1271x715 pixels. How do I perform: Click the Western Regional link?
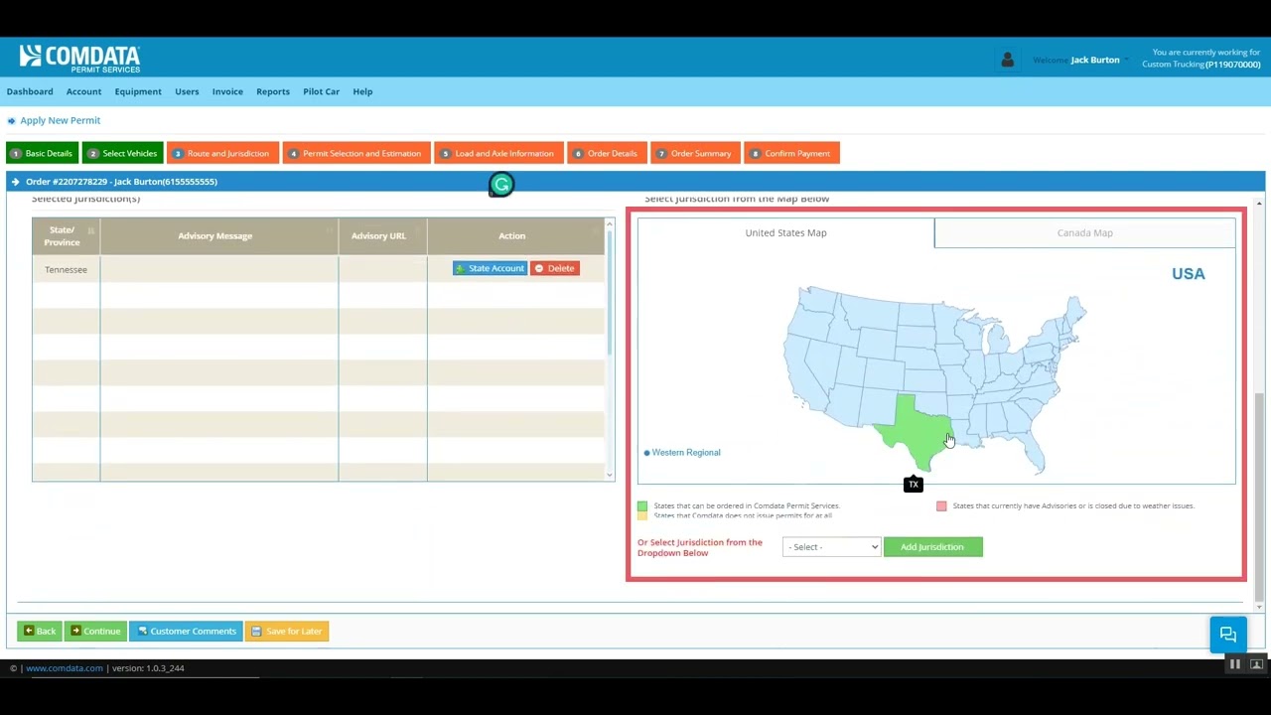pos(686,453)
